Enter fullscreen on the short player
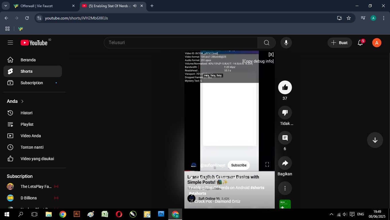 click(x=267, y=164)
